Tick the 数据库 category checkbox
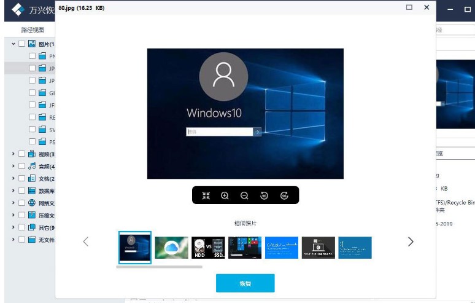 pyautogui.click(x=21, y=191)
